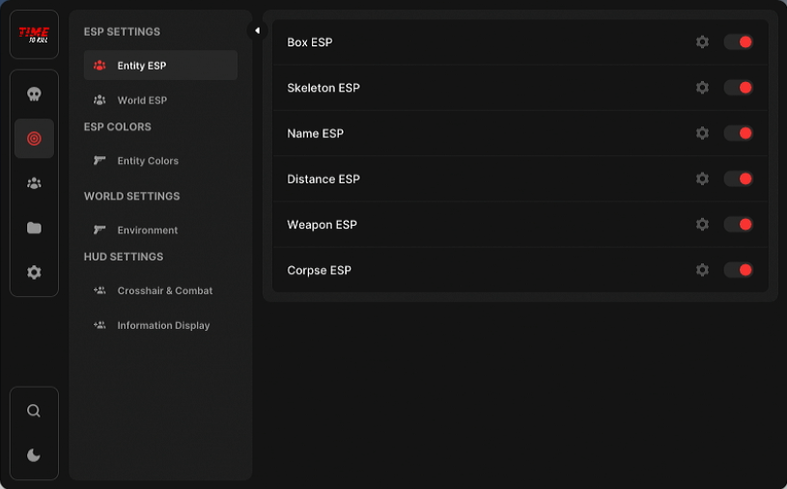Open the skull section in the sidebar
The image size is (787, 489).
pyautogui.click(x=34, y=95)
